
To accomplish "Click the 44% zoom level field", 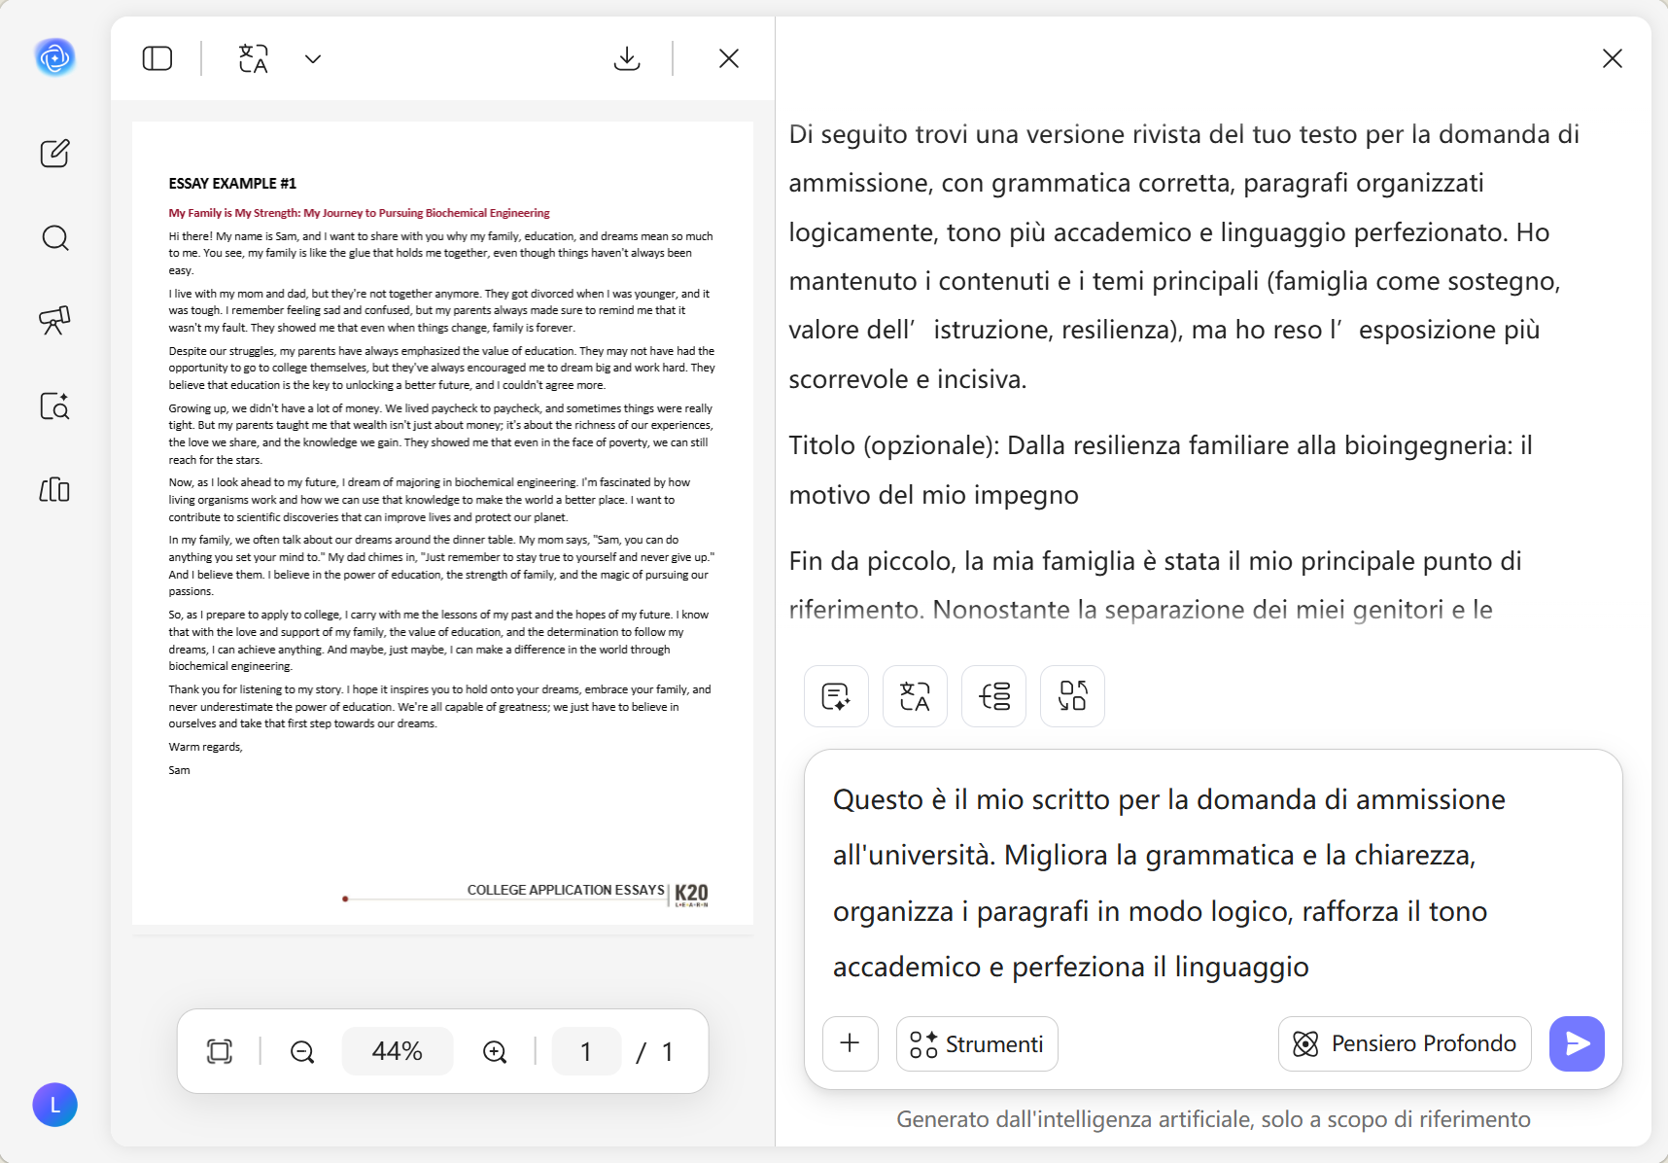I will pos(398,1051).
